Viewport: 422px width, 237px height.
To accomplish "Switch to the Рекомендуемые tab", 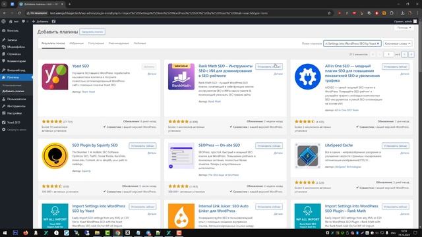I will [x=119, y=43].
